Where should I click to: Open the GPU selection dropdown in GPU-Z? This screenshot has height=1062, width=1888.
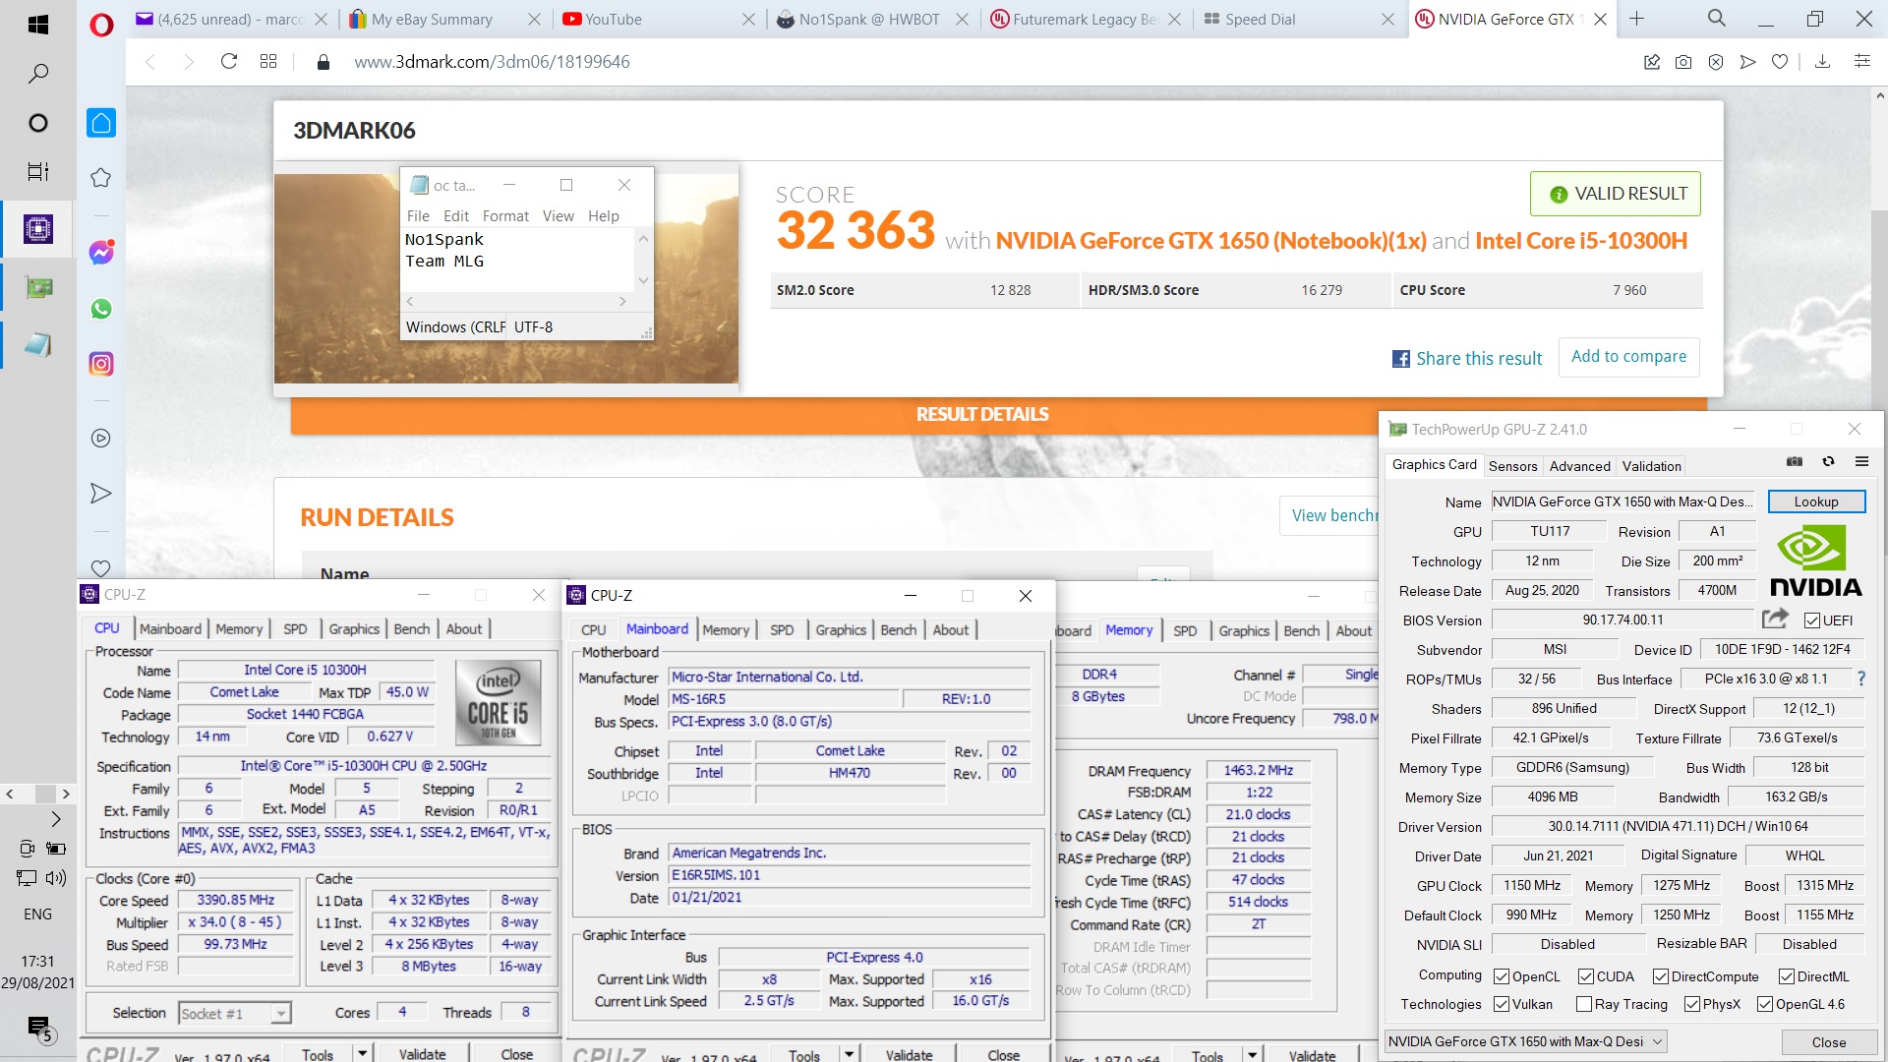[1525, 1041]
